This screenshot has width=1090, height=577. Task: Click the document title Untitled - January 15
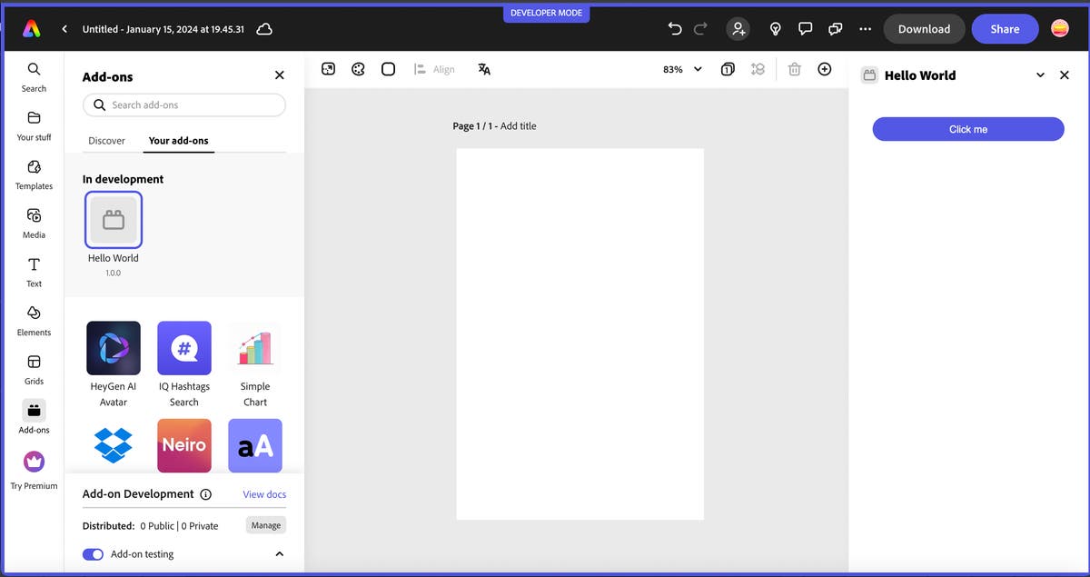pyautogui.click(x=163, y=29)
